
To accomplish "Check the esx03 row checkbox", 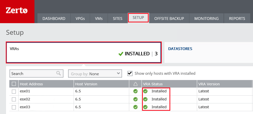I will pyautogui.click(x=14, y=107).
